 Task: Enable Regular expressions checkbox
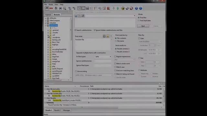tap(115, 56)
